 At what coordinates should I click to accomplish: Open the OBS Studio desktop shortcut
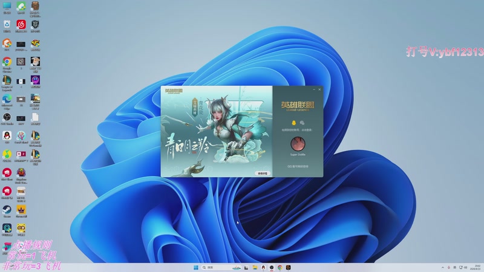point(7,118)
